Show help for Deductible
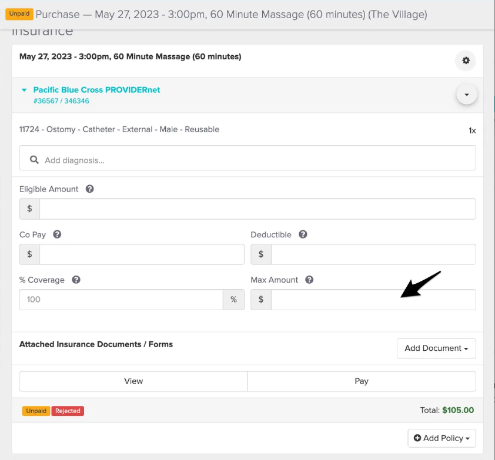This screenshot has width=495, height=460. [x=303, y=234]
